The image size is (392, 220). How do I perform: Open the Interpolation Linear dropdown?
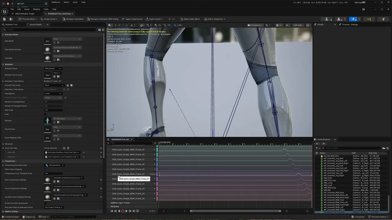tap(53, 94)
